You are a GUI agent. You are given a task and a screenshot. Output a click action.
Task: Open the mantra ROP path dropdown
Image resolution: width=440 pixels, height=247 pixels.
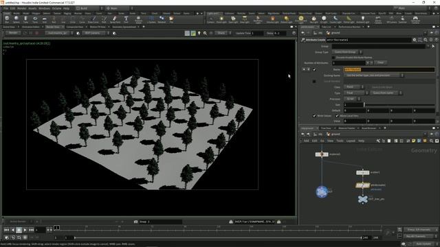[59, 33]
